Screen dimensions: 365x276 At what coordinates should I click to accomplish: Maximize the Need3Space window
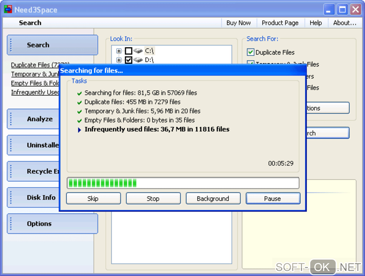342,10
